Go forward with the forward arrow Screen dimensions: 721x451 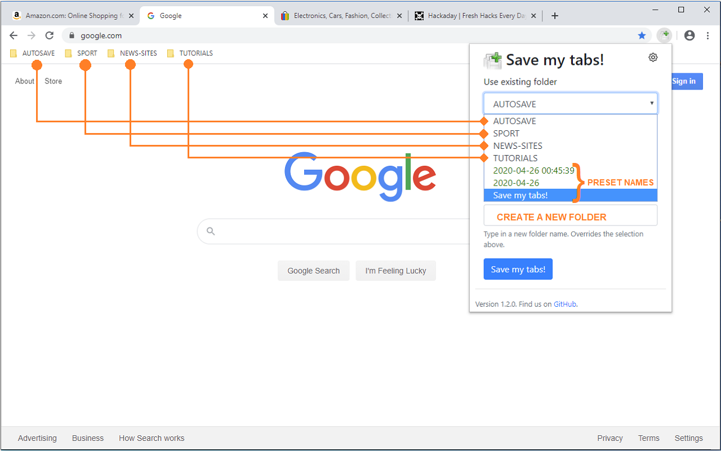tap(32, 36)
